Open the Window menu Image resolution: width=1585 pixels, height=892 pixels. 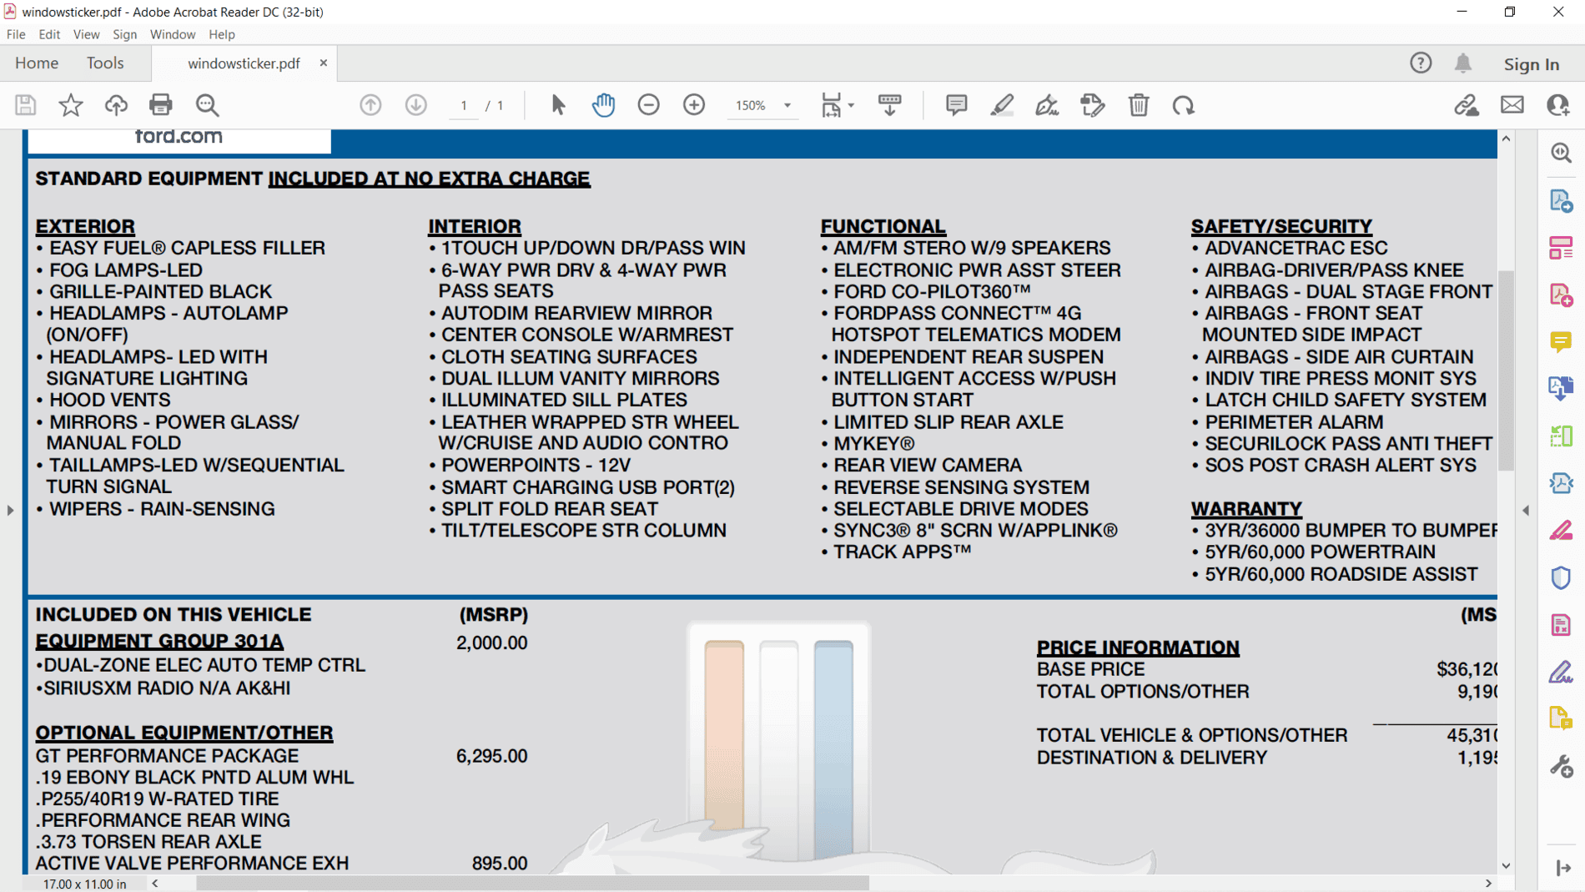click(173, 34)
